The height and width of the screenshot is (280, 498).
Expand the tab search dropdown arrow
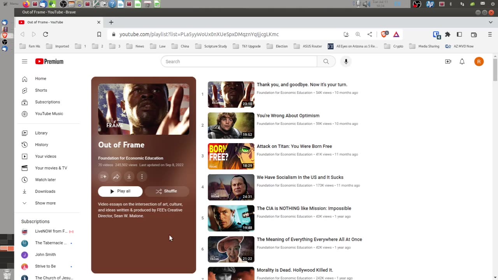[491, 22]
